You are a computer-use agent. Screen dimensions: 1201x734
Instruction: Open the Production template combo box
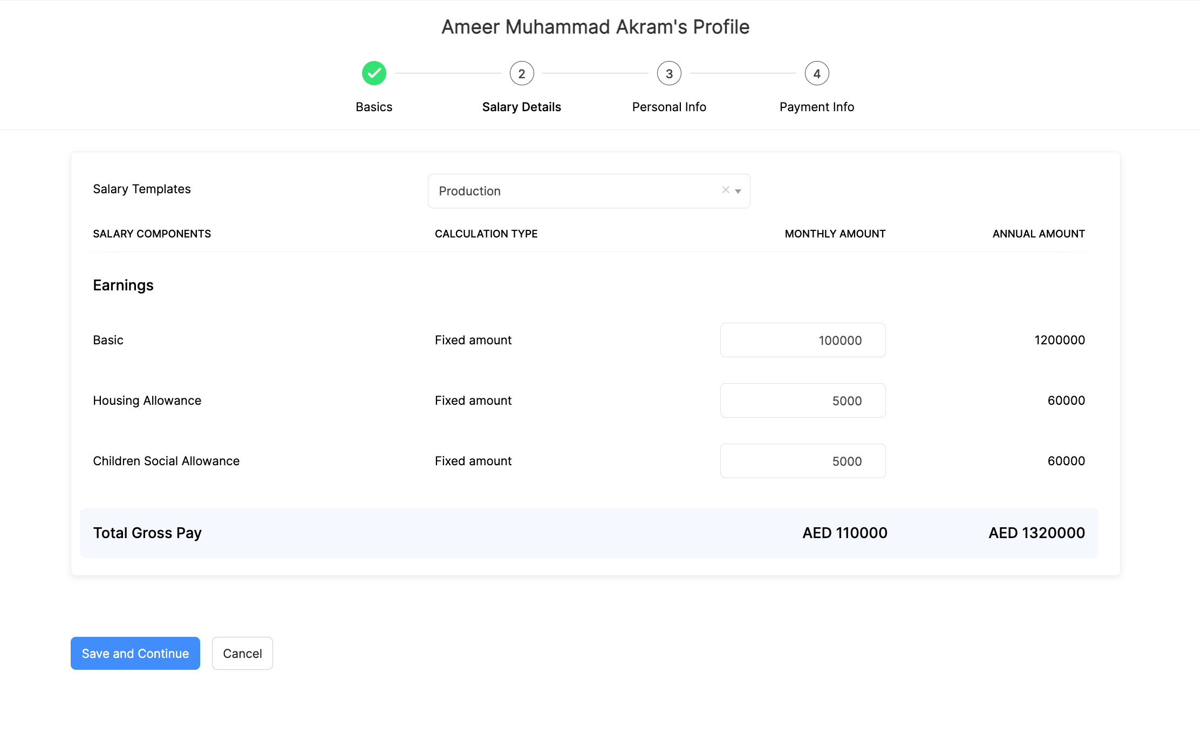tap(572, 191)
